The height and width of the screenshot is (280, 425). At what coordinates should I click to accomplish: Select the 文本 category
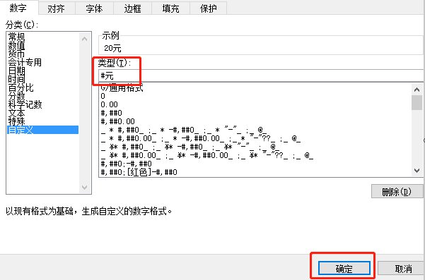pos(16,113)
